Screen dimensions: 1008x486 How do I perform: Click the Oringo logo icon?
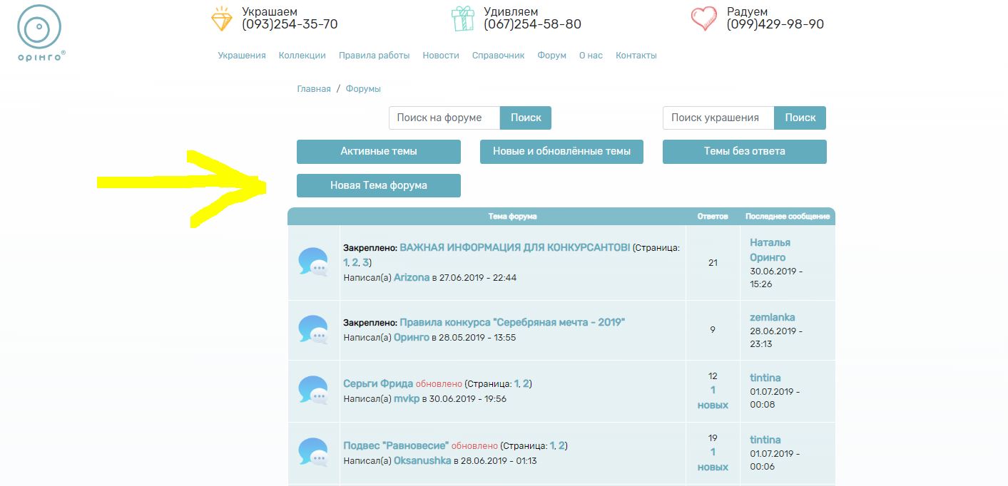point(40,29)
